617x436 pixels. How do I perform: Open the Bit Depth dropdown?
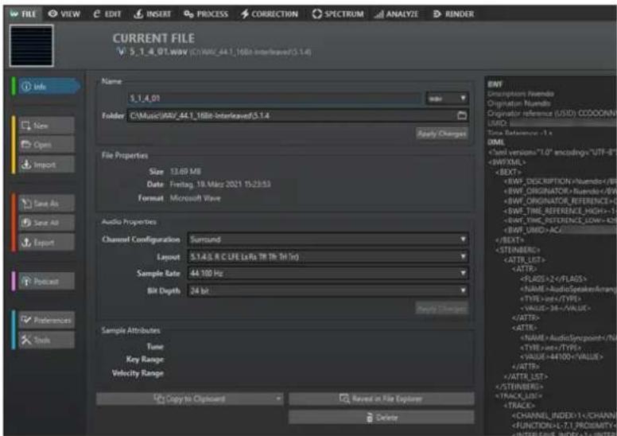tap(328, 290)
